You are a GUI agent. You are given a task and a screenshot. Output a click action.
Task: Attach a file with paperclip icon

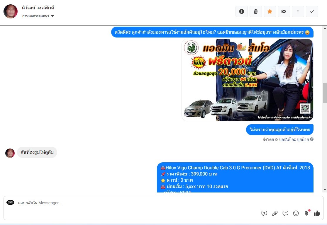coord(275,213)
